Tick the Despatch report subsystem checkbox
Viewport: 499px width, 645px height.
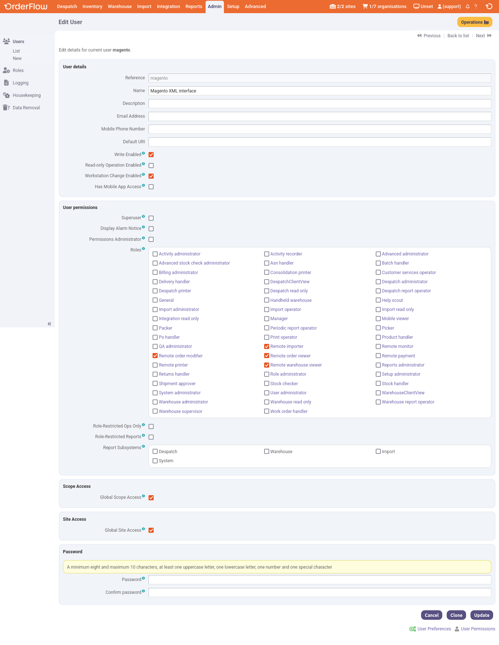[x=155, y=451]
